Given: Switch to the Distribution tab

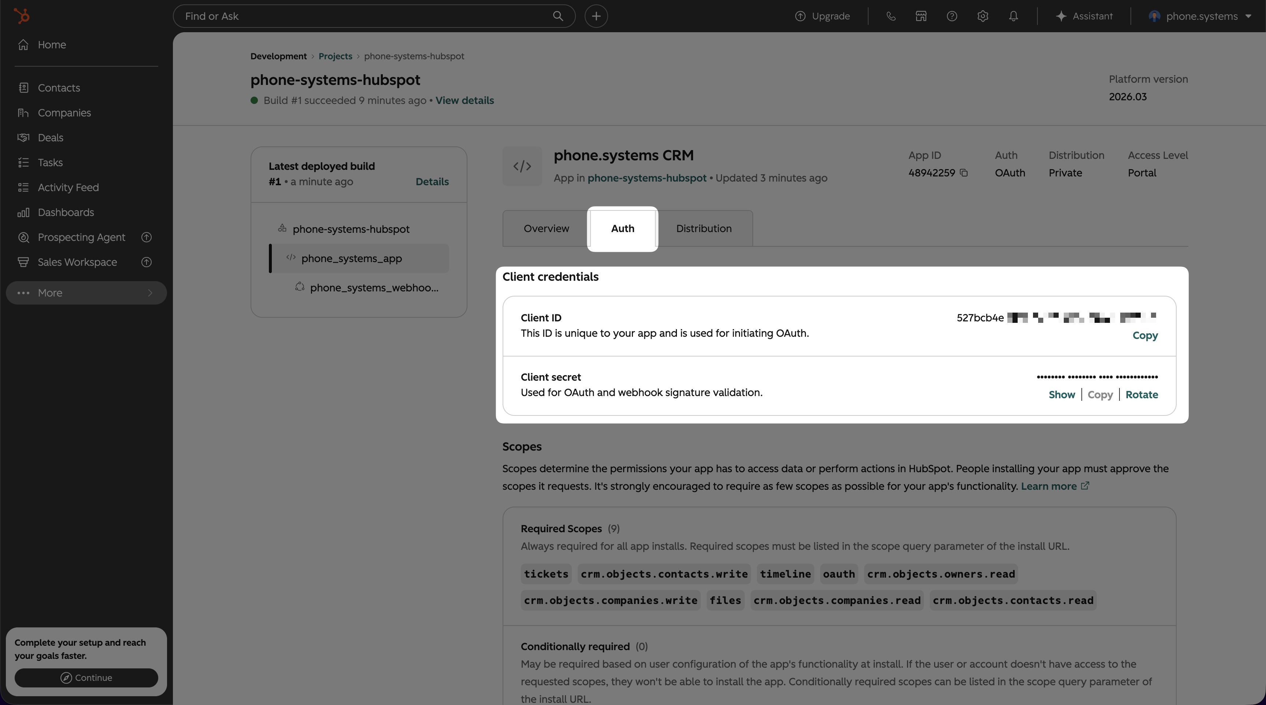Looking at the screenshot, I should [704, 228].
